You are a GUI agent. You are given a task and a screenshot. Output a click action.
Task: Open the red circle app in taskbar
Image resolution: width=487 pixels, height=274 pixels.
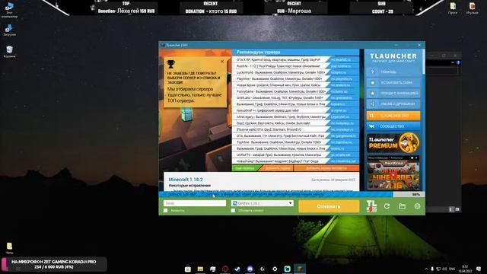[225, 269]
